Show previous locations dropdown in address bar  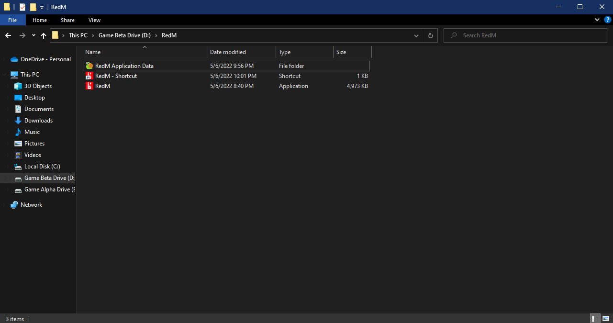(416, 35)
